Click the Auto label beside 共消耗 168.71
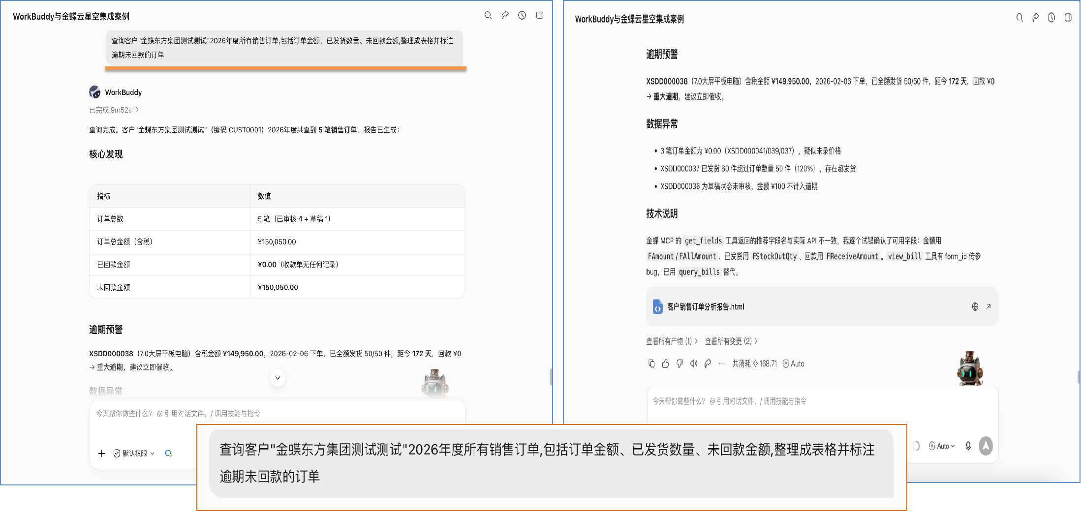This screenshot has width=1081, height=511. (794, 363)
